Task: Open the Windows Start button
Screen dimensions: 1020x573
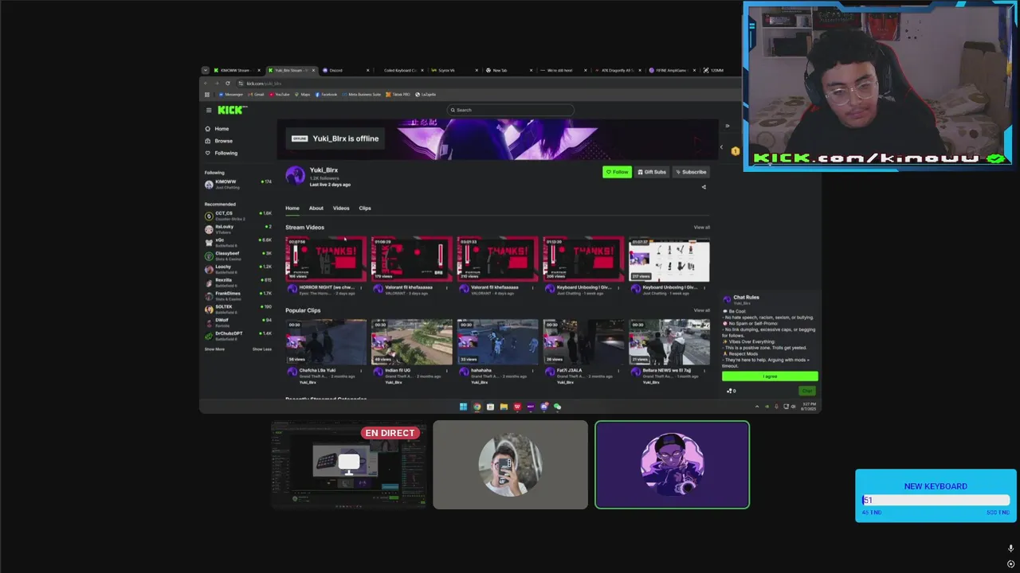Action: coord(463,407)
